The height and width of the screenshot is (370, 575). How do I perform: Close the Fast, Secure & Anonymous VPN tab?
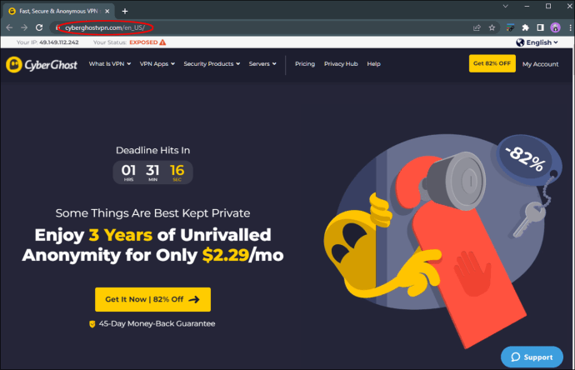[107, 11]
